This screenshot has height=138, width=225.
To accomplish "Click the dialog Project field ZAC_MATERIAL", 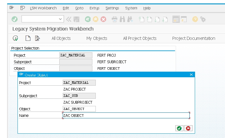I will tap(79, 83).
